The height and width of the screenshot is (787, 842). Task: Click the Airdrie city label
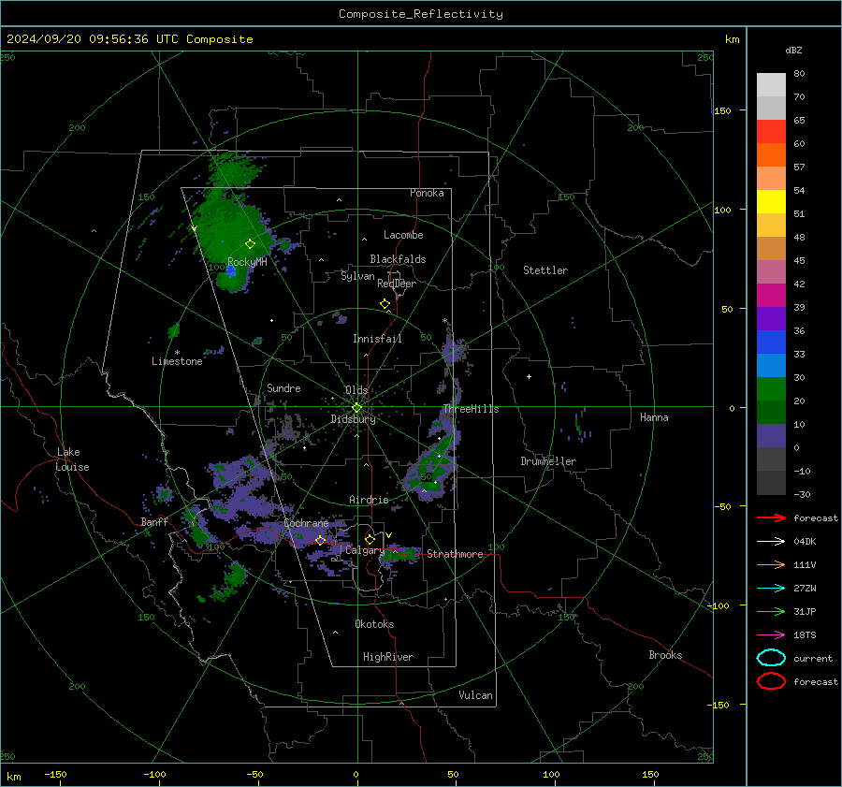point(369,500)
